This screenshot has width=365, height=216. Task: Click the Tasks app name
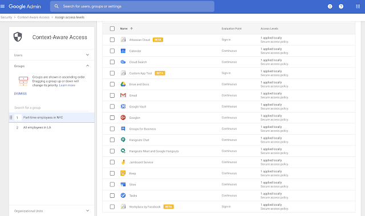133,196
